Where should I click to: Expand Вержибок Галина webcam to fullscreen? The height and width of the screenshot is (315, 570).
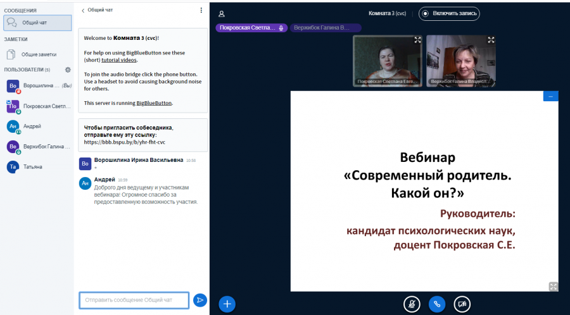click(491, 40)
